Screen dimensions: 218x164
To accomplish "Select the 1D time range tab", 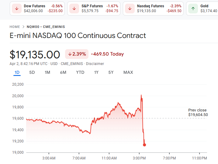I will point(17,72).
